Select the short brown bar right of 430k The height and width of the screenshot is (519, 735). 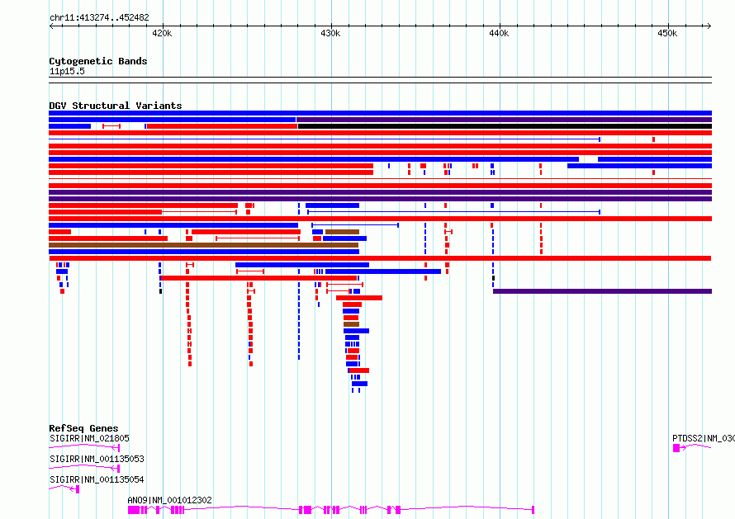pyautogui.click(x=342, y=232)
